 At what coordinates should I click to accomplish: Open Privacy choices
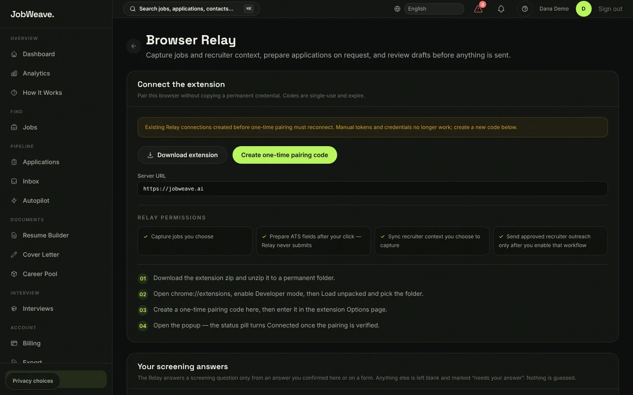click(33, 381)
